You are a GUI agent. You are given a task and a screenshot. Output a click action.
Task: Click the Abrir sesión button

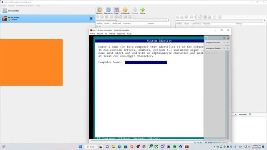click(x=242, y=115)
